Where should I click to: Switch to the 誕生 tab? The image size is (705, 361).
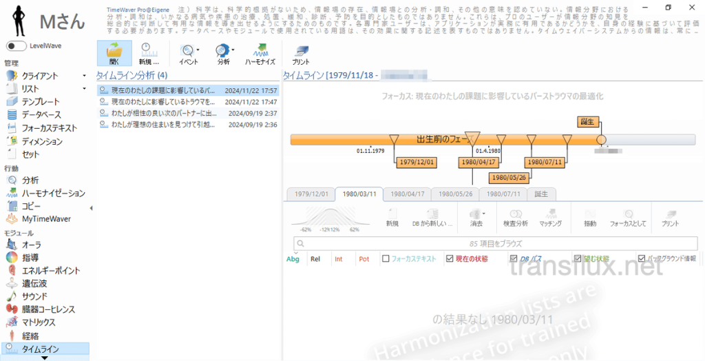(541, 194)
